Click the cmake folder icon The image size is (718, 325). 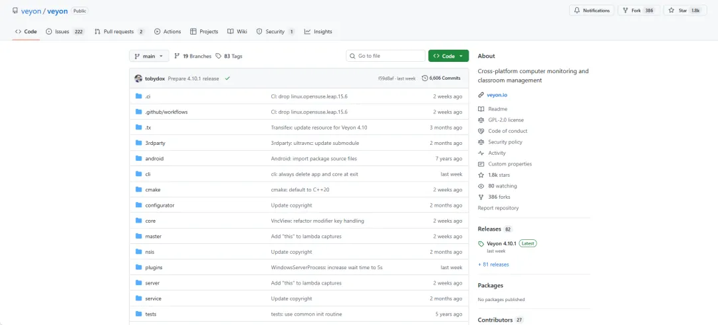(139, 189)
